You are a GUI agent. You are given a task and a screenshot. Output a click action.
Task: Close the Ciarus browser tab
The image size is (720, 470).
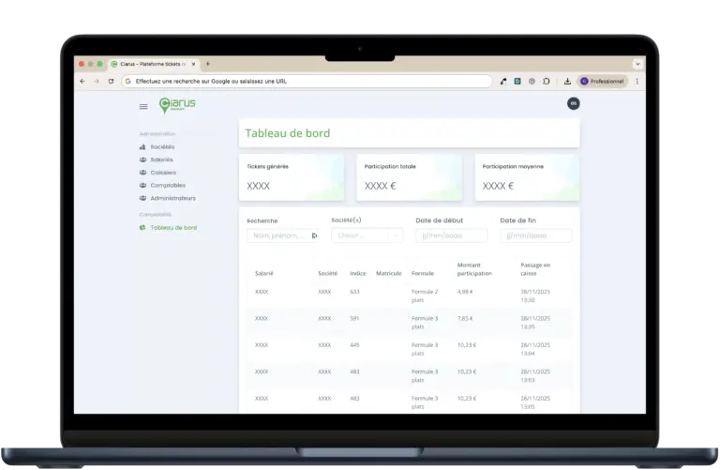193,65
